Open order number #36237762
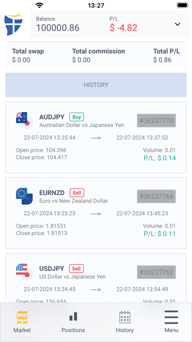This screenshot has height=342, width=192. [x=156, y=272]
